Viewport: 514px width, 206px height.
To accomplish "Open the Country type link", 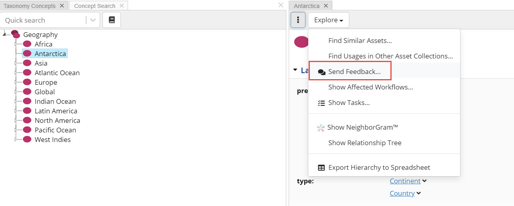I will (402, 193).
